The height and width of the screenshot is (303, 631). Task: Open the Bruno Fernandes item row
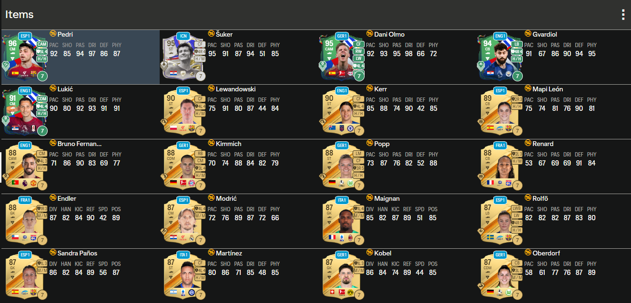pyautogui.click(x=80, y=166)
